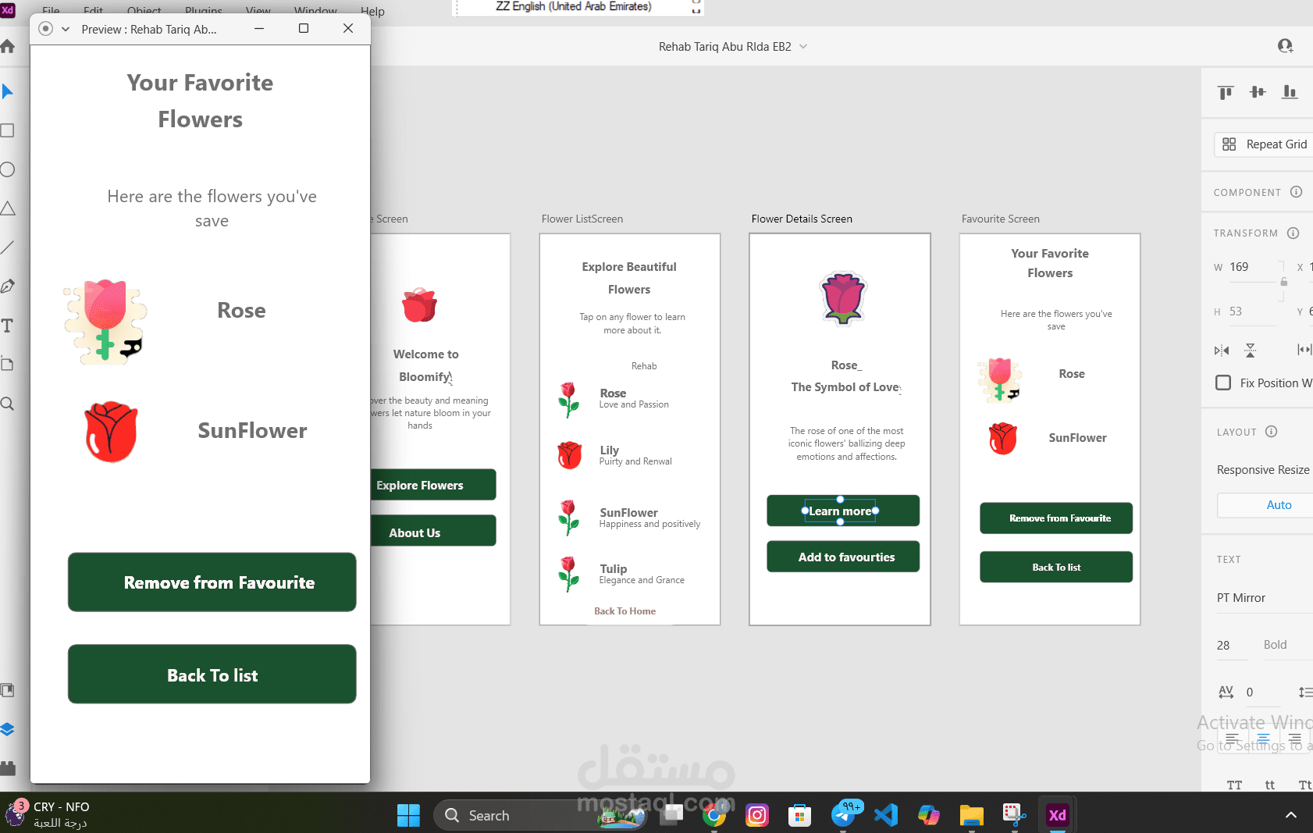This screenshot has height=833, width=1313.
Task: Click Remove from Favourite in Preview window
Action: click(212, 582)
